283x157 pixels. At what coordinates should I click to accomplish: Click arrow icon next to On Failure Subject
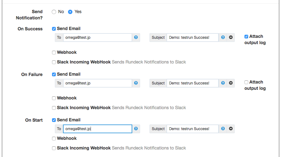point(231,83)
